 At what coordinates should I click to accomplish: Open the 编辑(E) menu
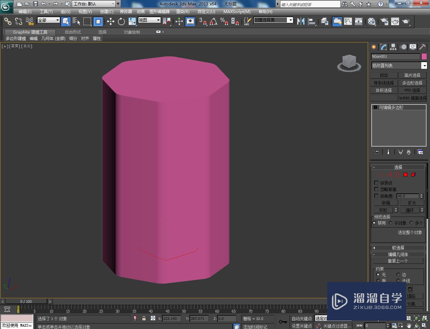pos(25,12)
